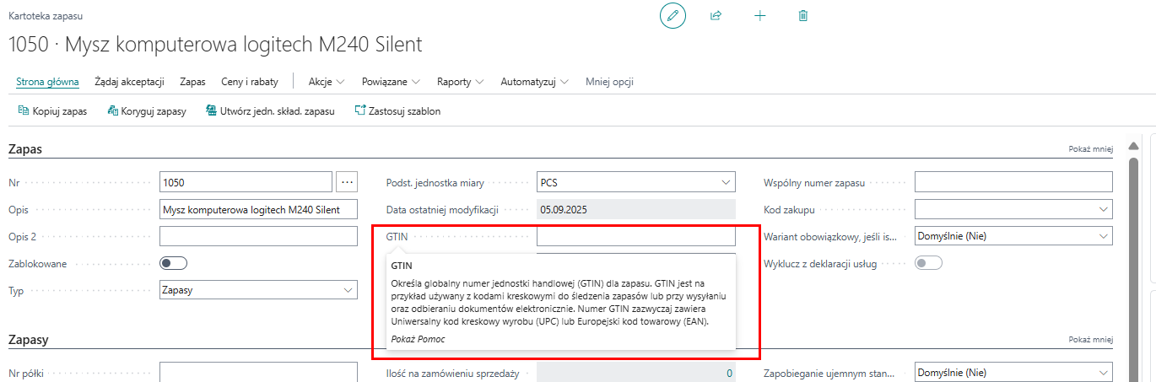Click the Kartoteka zapasu breadcrumb text
1156x382 pixels.
(x=45, y=16)
